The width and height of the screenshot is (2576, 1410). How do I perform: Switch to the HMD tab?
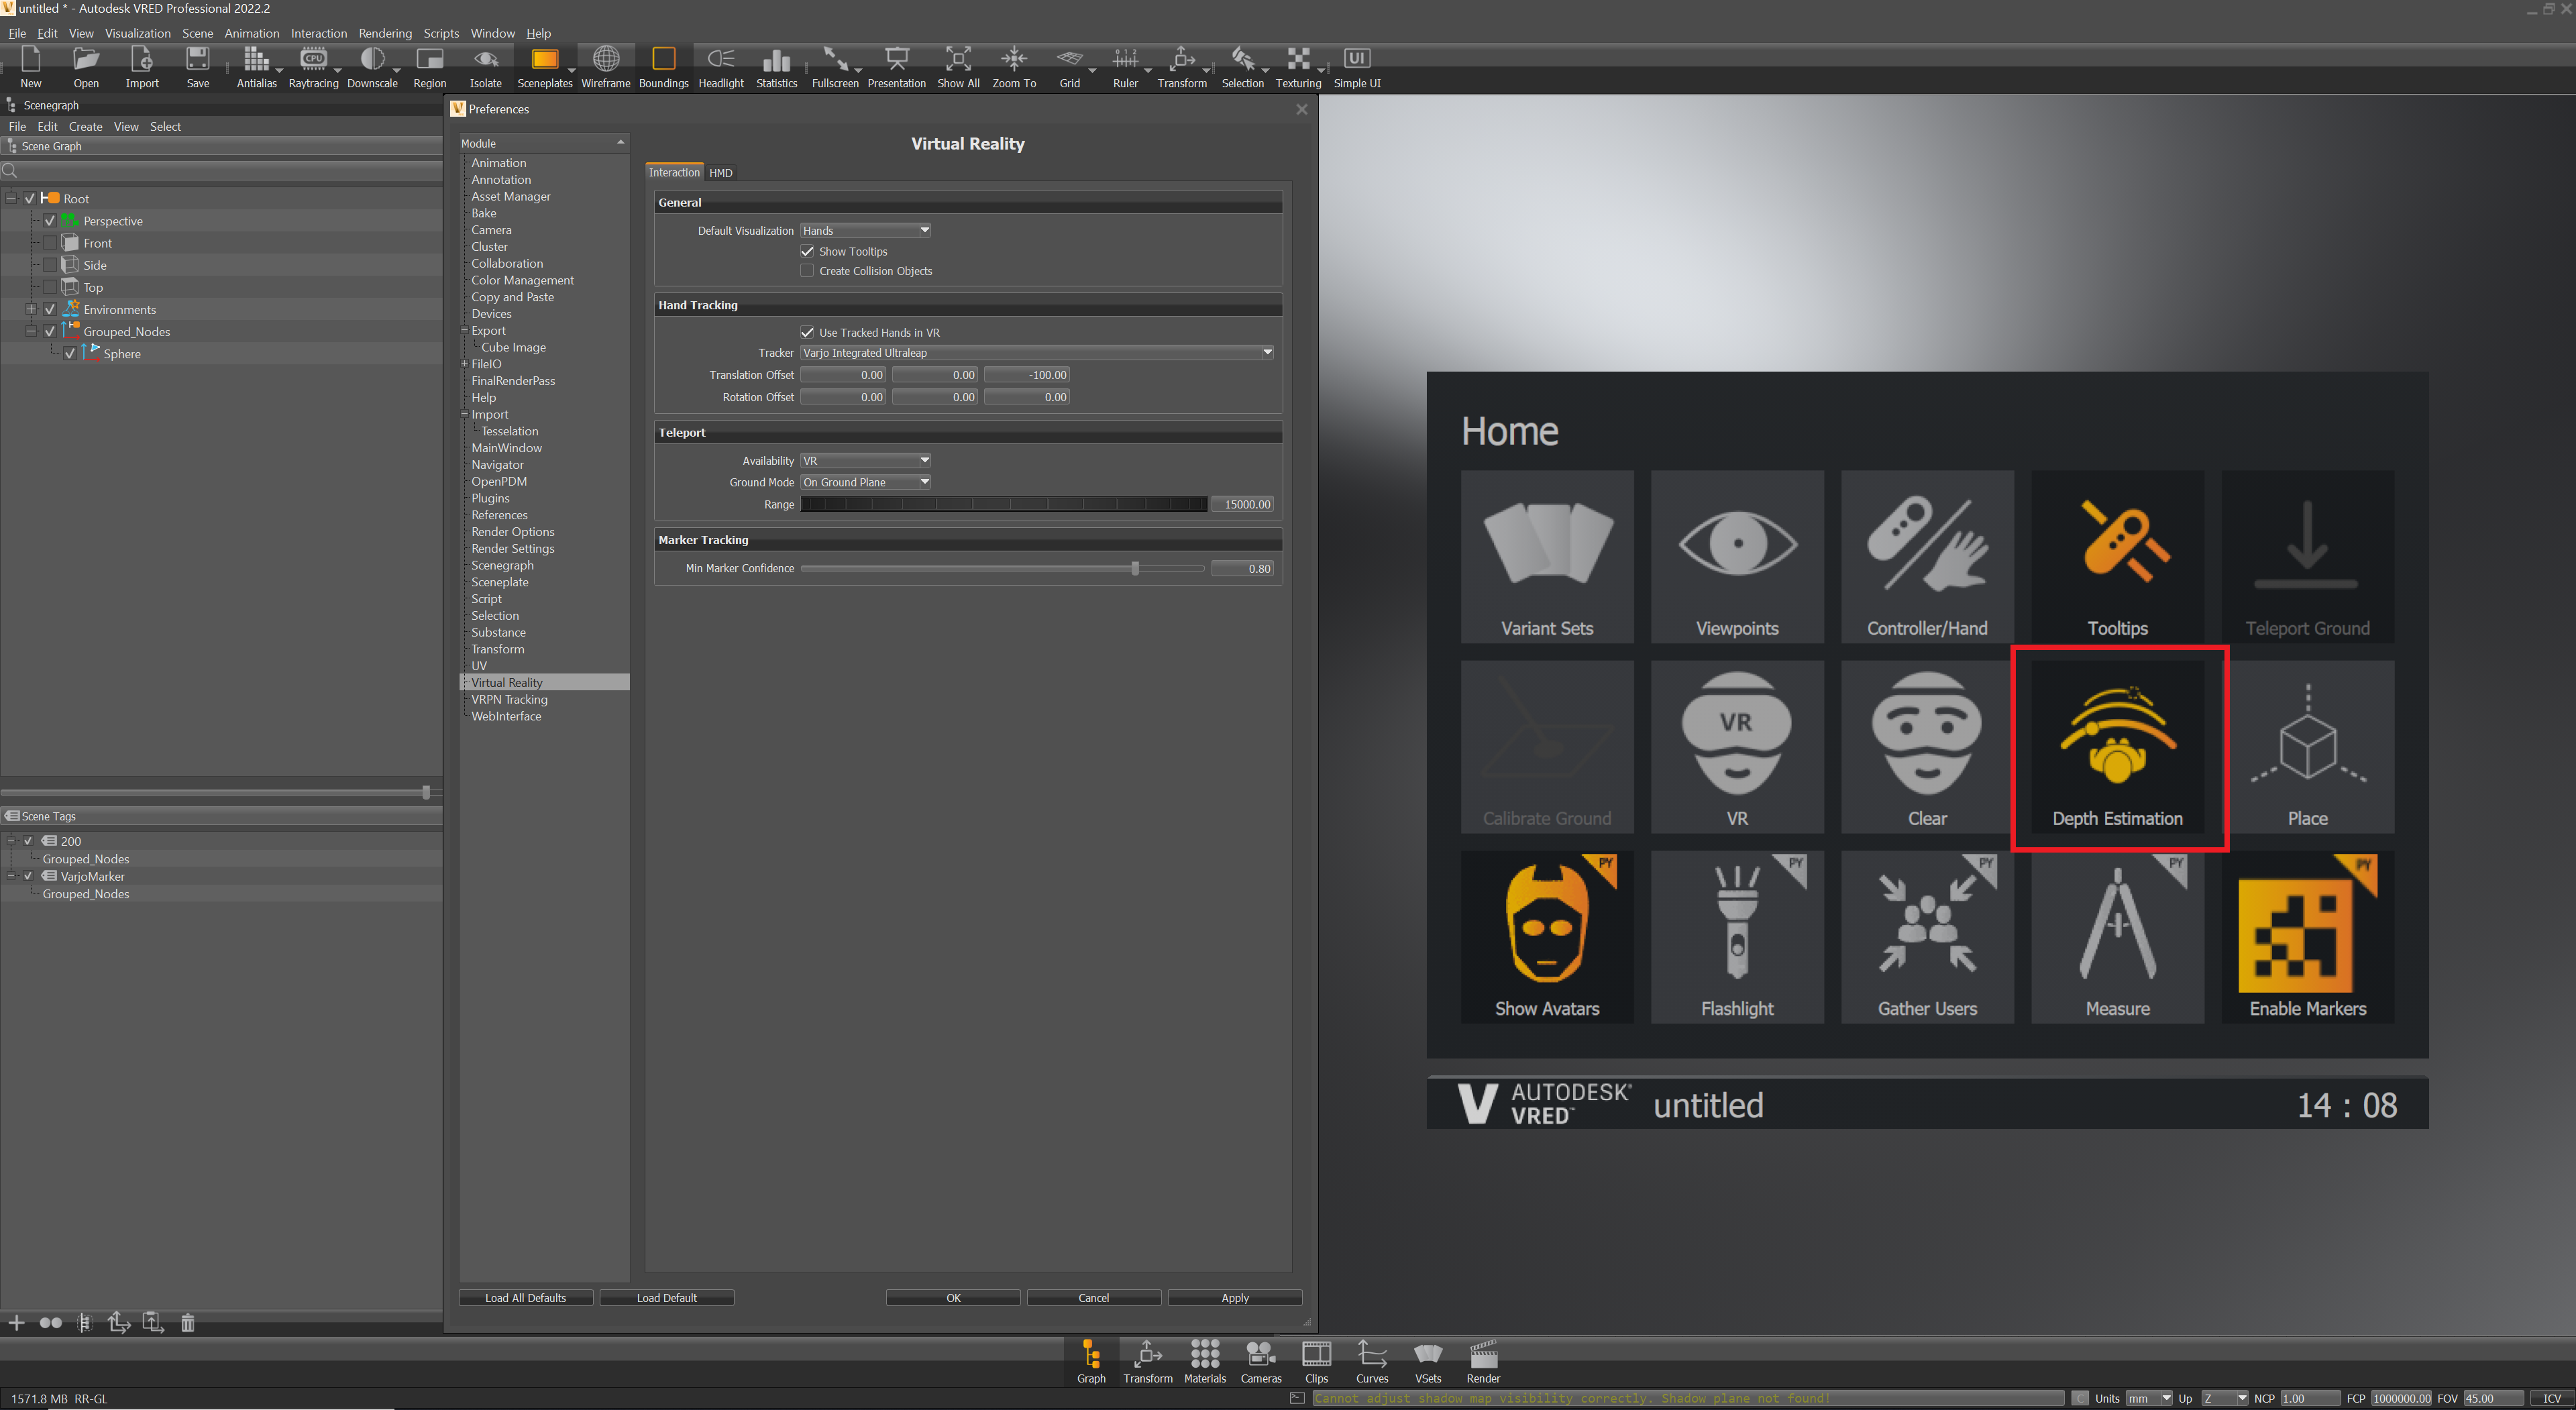(720, 172)
